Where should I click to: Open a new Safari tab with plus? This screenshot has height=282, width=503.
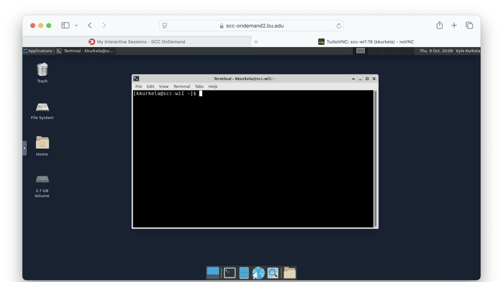(x=454, y=25)
